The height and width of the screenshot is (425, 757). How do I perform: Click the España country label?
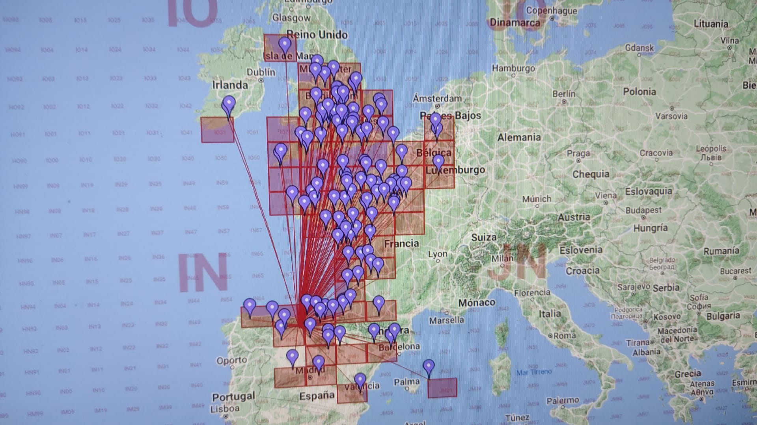(x=317, y=396)
